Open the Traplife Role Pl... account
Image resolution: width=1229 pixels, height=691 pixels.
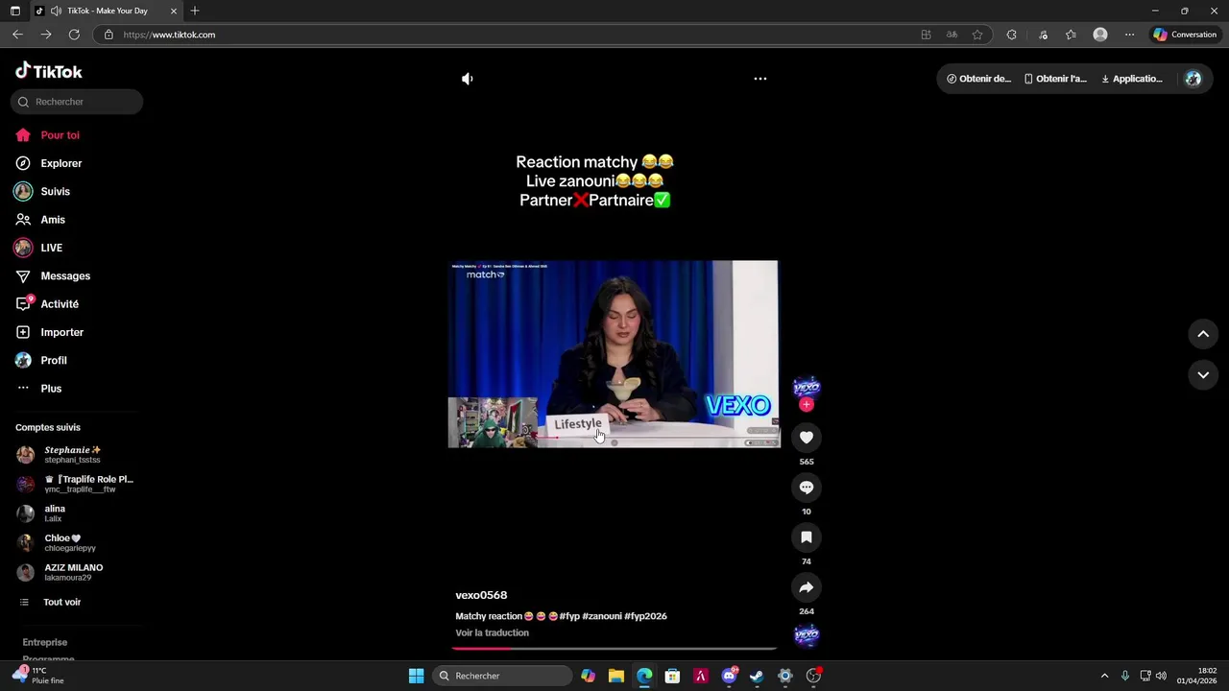[x=77, y=484]
